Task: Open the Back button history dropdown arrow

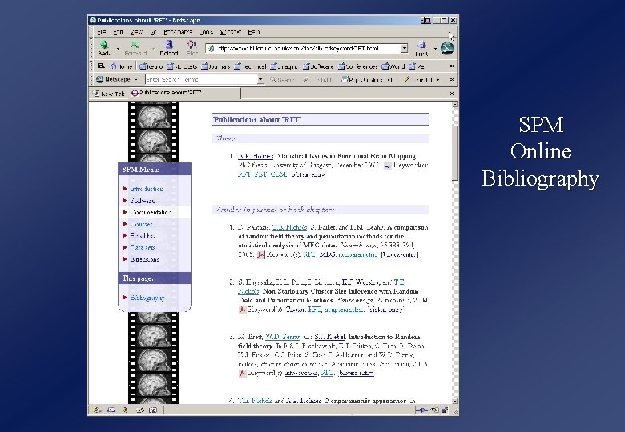Action: click(118, 49)
